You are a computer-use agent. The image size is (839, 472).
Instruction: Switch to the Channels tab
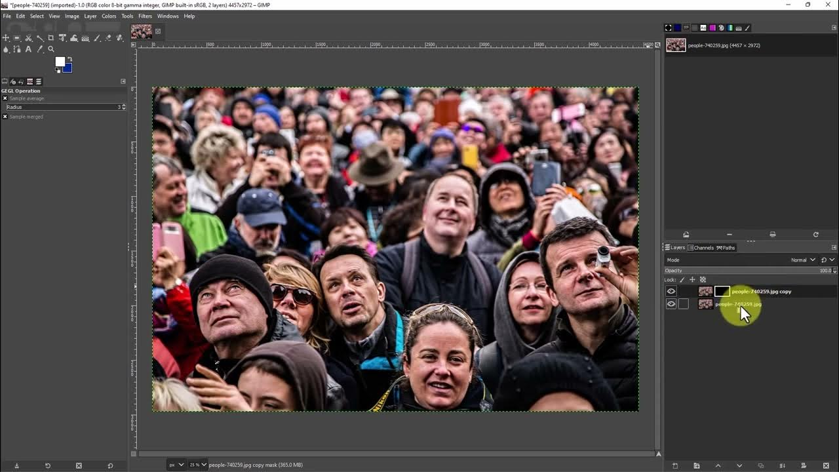(x=701, y=248)
